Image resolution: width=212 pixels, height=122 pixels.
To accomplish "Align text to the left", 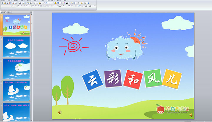I will tap(33, 6).
